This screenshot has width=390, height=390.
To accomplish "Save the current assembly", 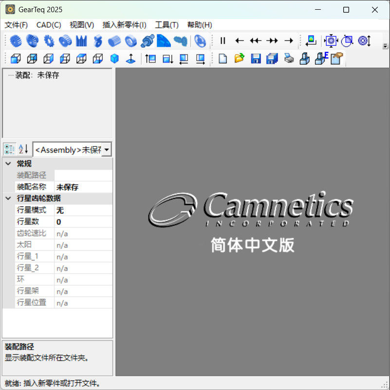I will point(255,59).
